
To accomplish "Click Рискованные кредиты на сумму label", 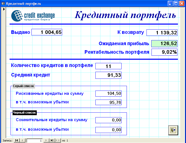I will point(50,93).
